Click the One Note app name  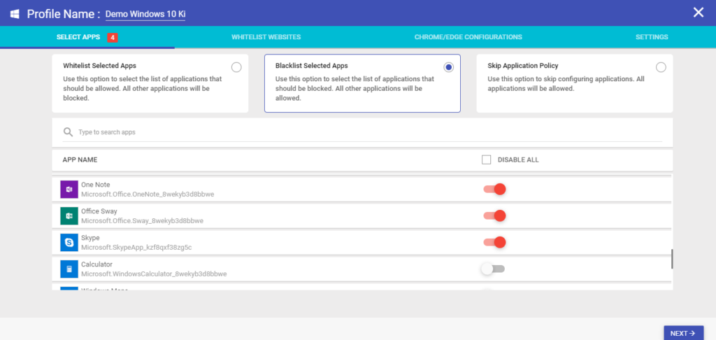click(x=95, y=185)
